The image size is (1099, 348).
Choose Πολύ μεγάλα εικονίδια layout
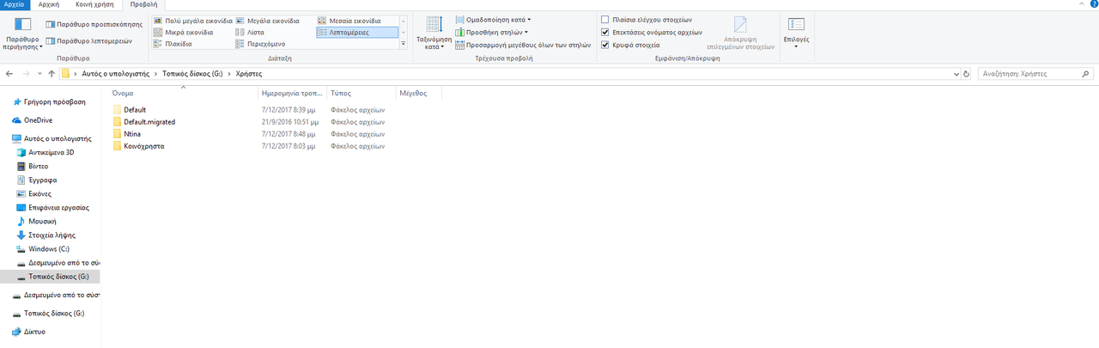(x=193, y=19)
